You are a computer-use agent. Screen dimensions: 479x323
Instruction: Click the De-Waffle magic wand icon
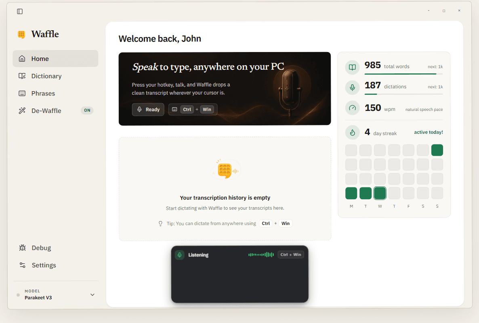[22, 110]
